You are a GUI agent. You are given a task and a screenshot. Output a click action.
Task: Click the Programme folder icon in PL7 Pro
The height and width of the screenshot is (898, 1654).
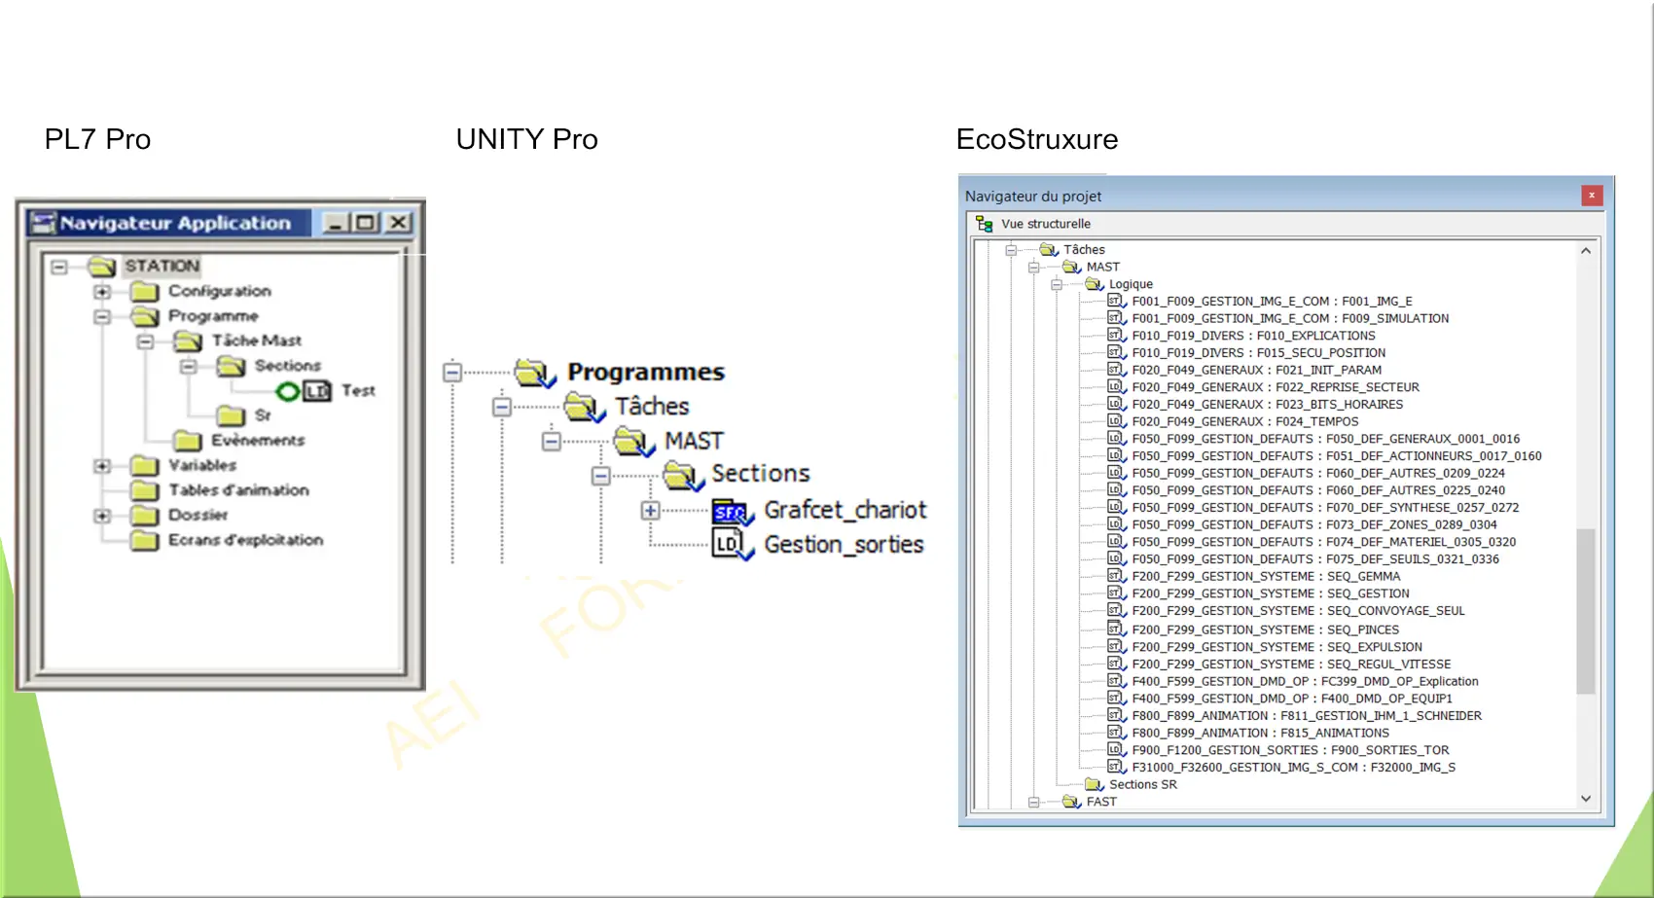(145, 316)
